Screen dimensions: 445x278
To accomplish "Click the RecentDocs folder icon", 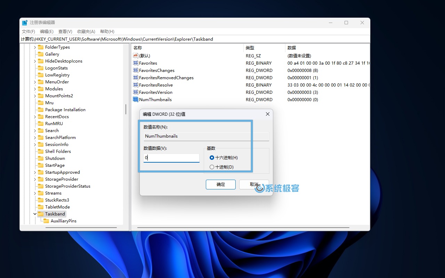I will click(41, 117).
